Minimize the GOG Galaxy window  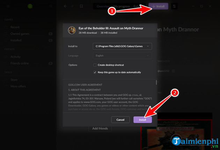tap(193, 6)
